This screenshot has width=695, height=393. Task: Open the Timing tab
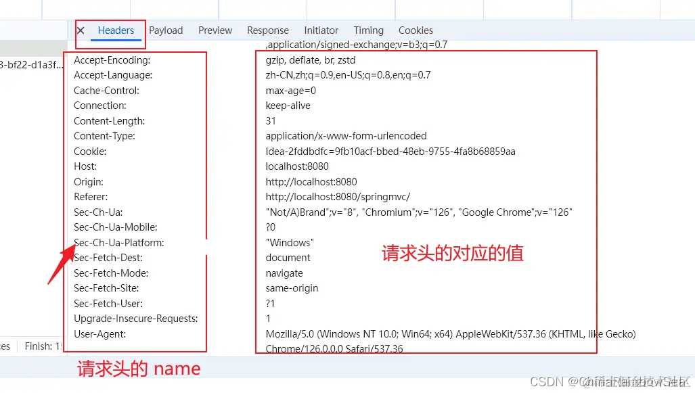(368, 30)
